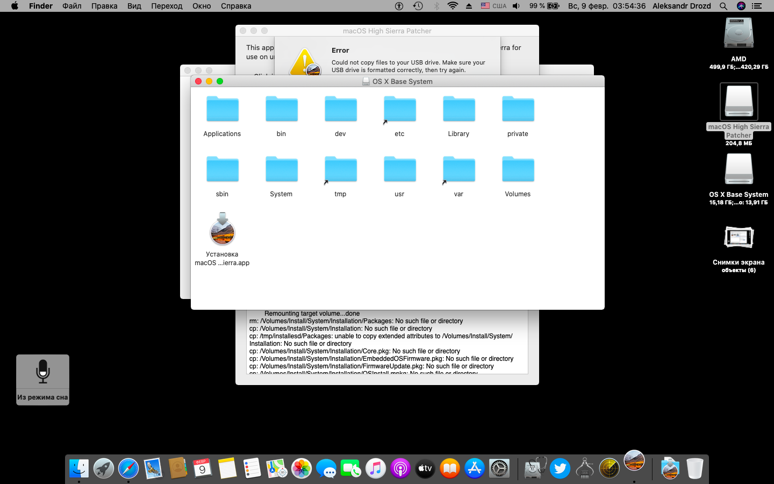This screenshot has height=484, width=774.
Task: Open the System folder
Action: click(281, 169)
